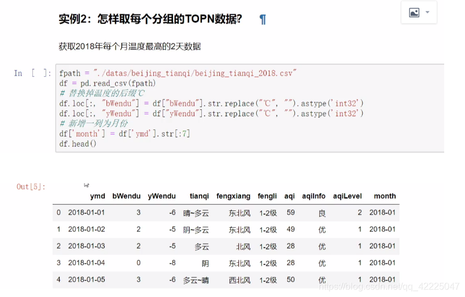Click the bWendu column header

click(x=126, y=196)
